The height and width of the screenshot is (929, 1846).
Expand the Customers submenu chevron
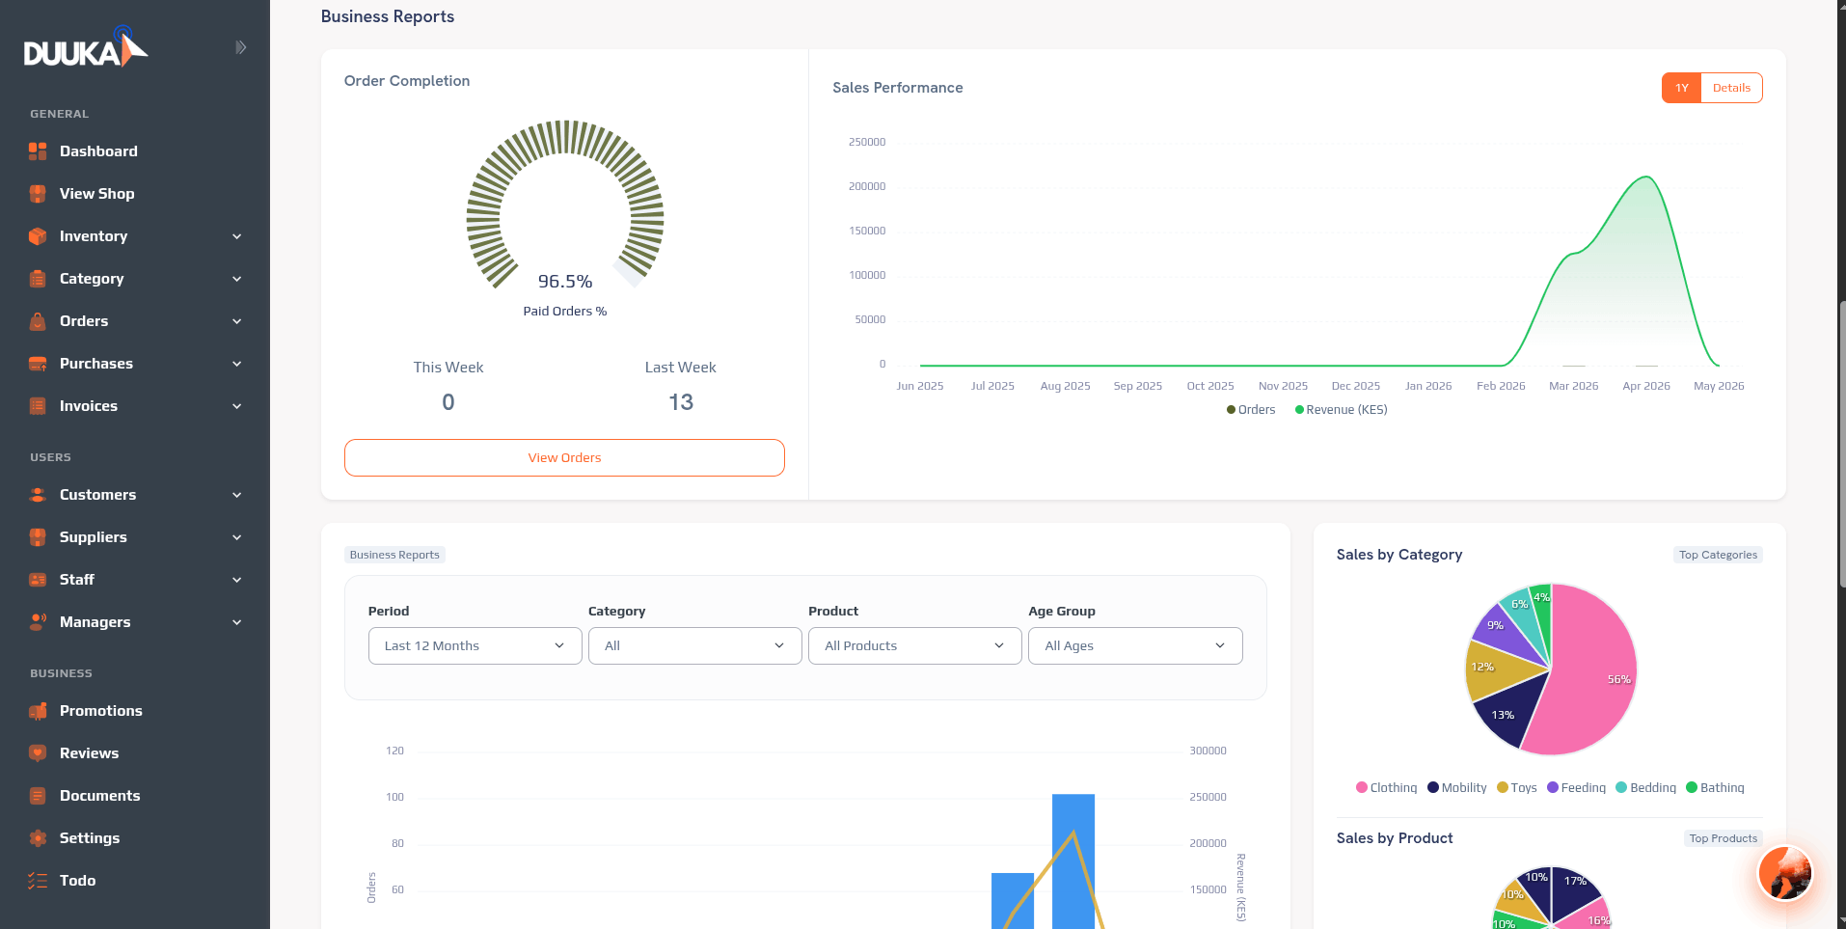click(237, 495)
